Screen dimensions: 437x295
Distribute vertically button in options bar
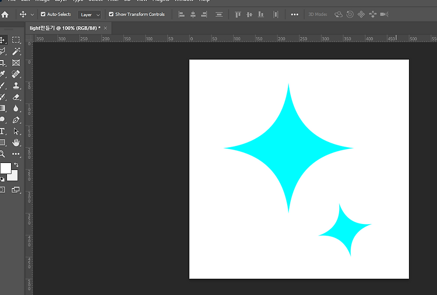219,14
